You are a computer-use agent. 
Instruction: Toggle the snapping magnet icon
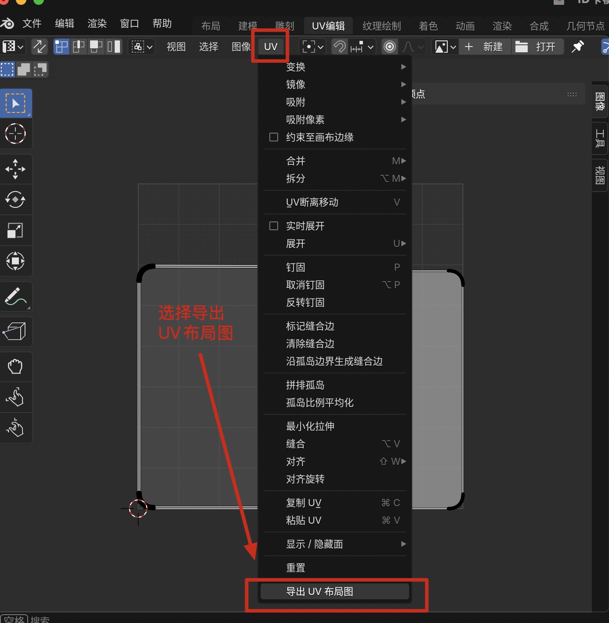[339, 47]
